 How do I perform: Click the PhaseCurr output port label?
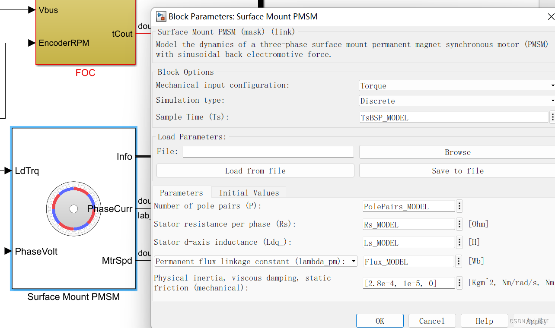110,209
